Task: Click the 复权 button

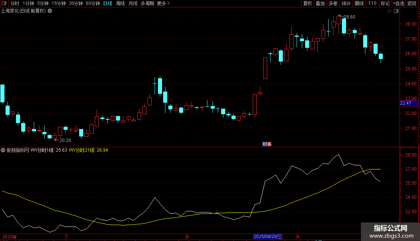Action: [307, 3]
